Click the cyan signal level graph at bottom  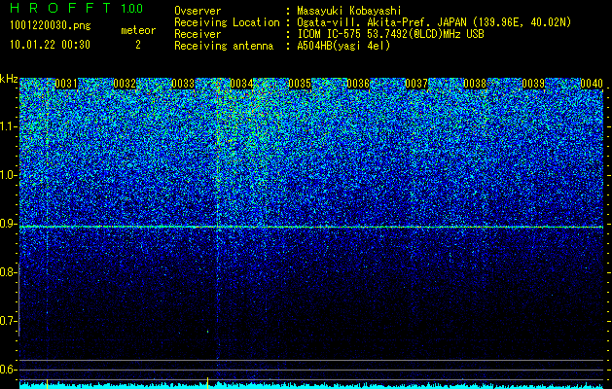[311, 385]
